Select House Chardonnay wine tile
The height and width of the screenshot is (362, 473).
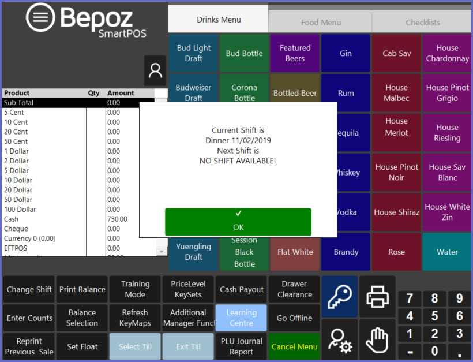[x=447, y=53]
